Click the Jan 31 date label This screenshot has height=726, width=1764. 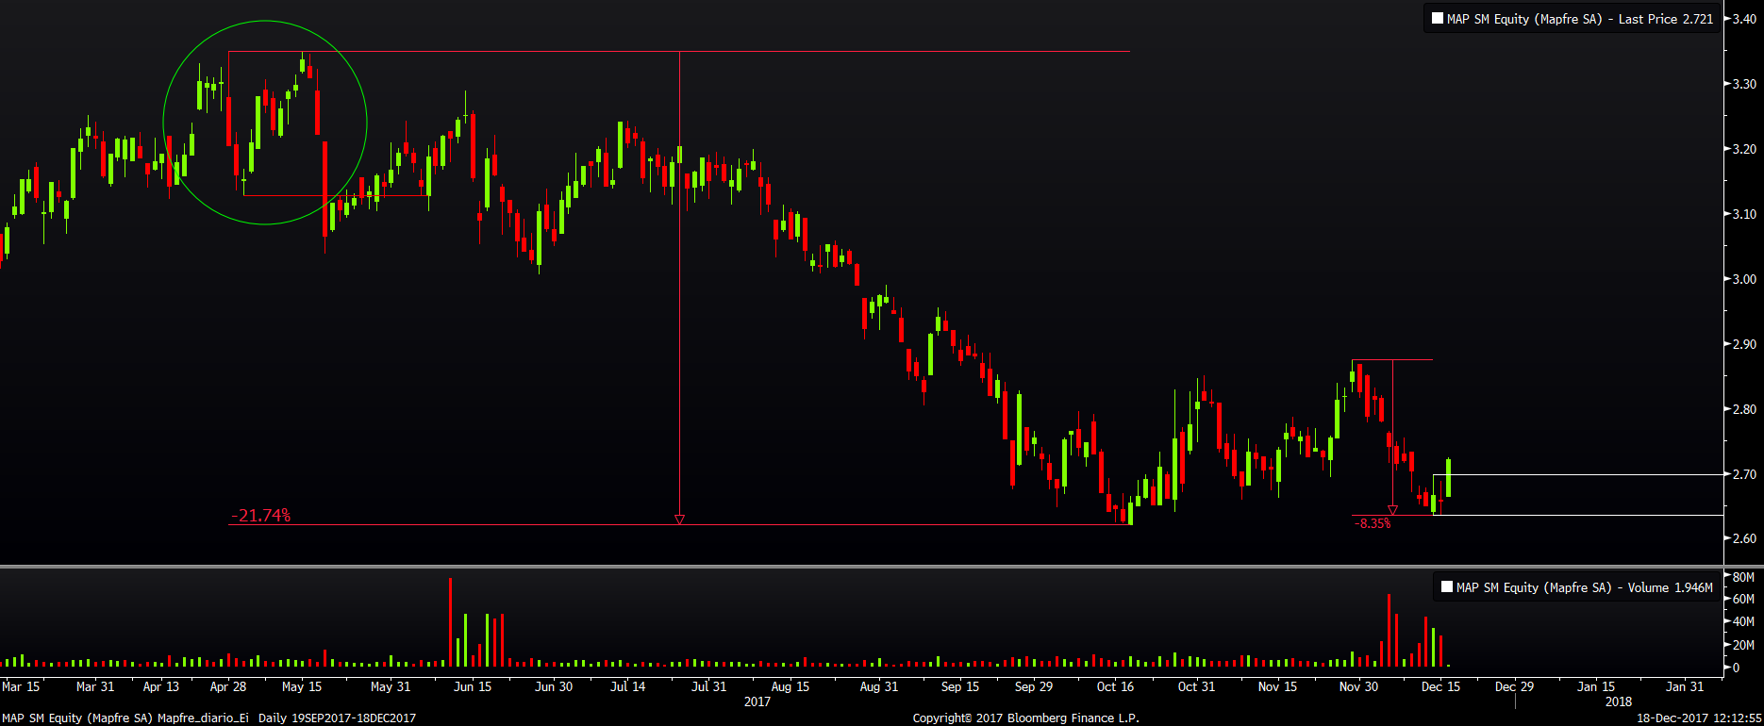click(1685, 686)
